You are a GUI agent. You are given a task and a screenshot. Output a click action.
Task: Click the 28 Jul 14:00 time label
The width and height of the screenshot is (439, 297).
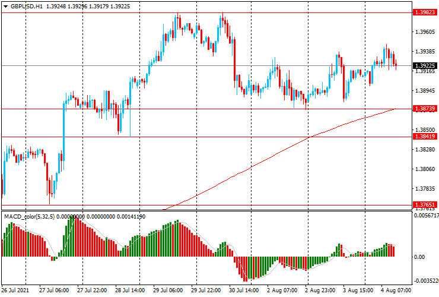coord(130,290)
